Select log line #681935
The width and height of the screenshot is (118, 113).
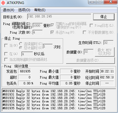pyautogui.click(x=54, y=108)
